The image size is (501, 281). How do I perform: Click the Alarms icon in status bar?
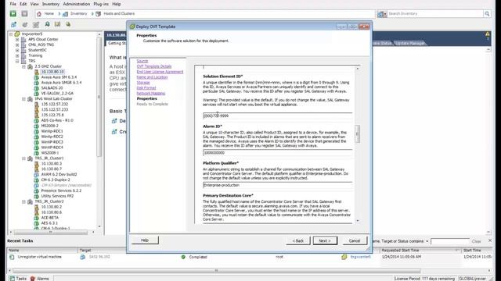coord(33,279)
